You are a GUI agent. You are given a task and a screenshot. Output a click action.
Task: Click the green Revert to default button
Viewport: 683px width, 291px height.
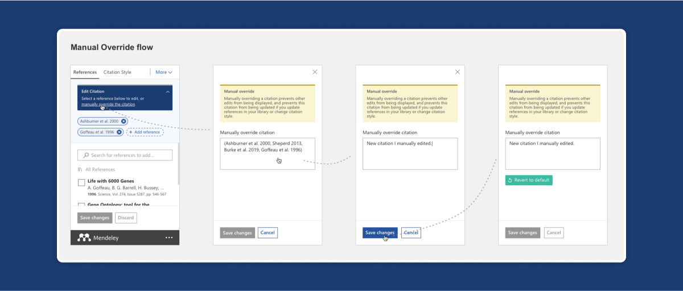[x=529, y=180]
